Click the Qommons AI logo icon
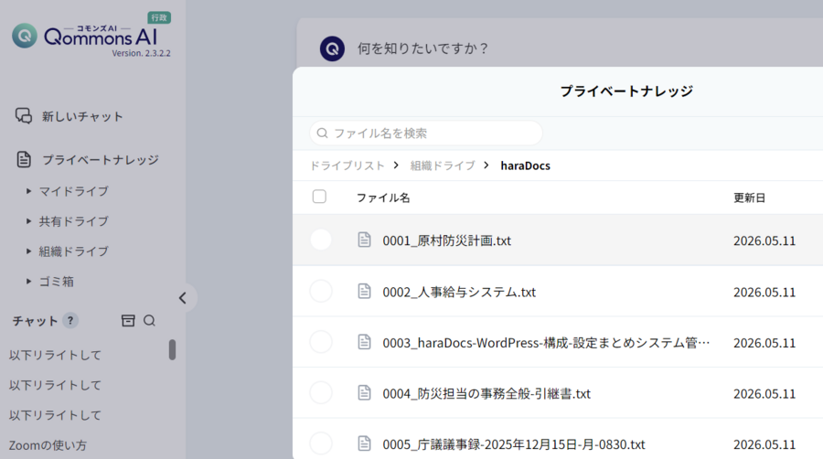Screen dimensions: 823x459 (x=25, y=36)
